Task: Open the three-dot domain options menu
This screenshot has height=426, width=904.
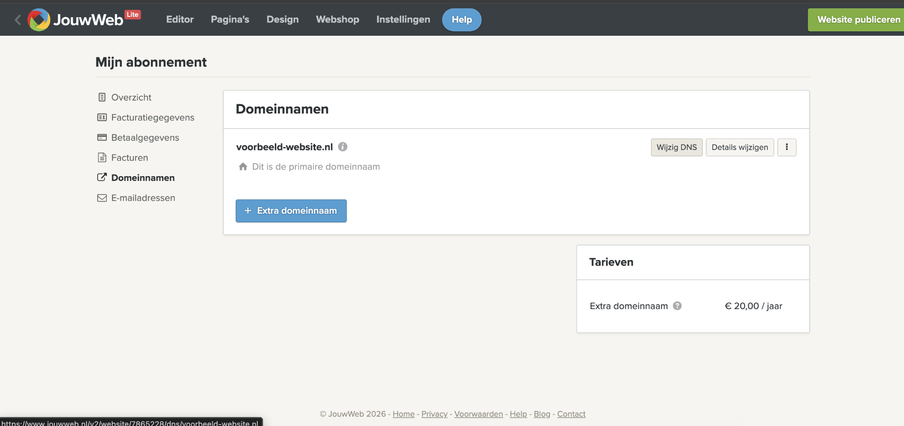Action: [787, 147]
